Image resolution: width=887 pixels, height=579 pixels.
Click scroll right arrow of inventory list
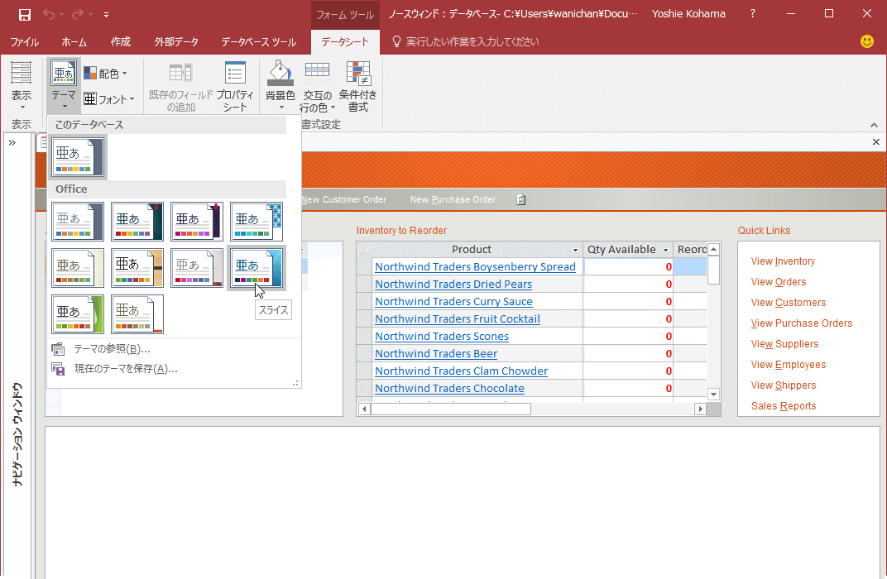click(700, 409)
